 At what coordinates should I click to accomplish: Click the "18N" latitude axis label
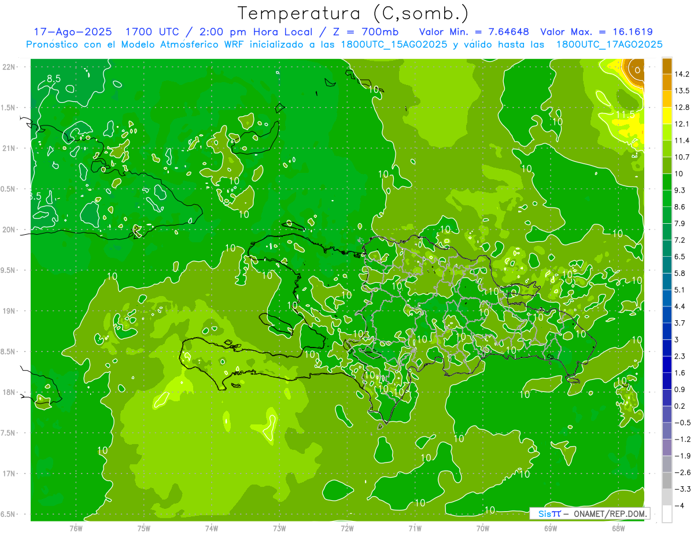click(x=9, y=392)
